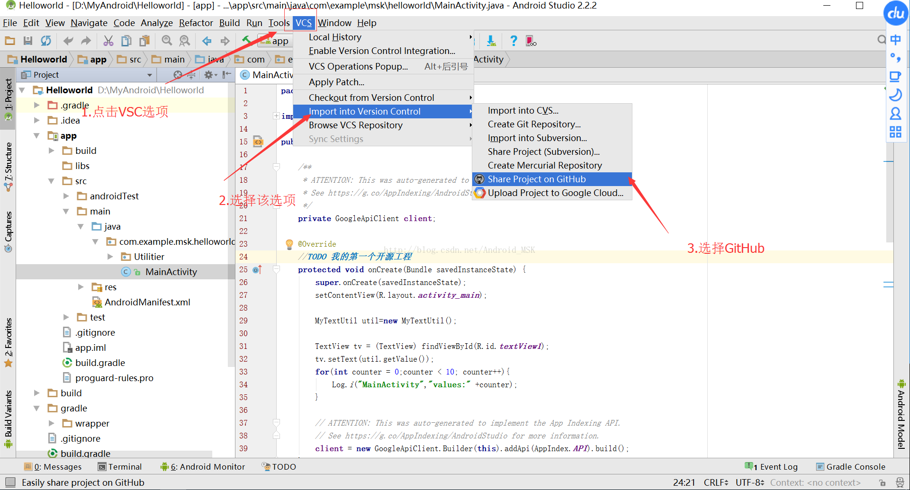Toggle the 1: Project tool window
This screenshot has height=490, width=910.
pyautogui.click(x=8, y=99)
